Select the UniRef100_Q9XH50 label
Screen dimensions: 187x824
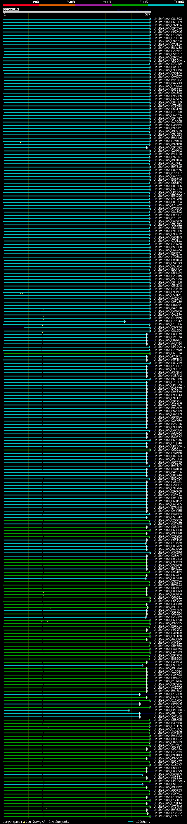(168, 41)
